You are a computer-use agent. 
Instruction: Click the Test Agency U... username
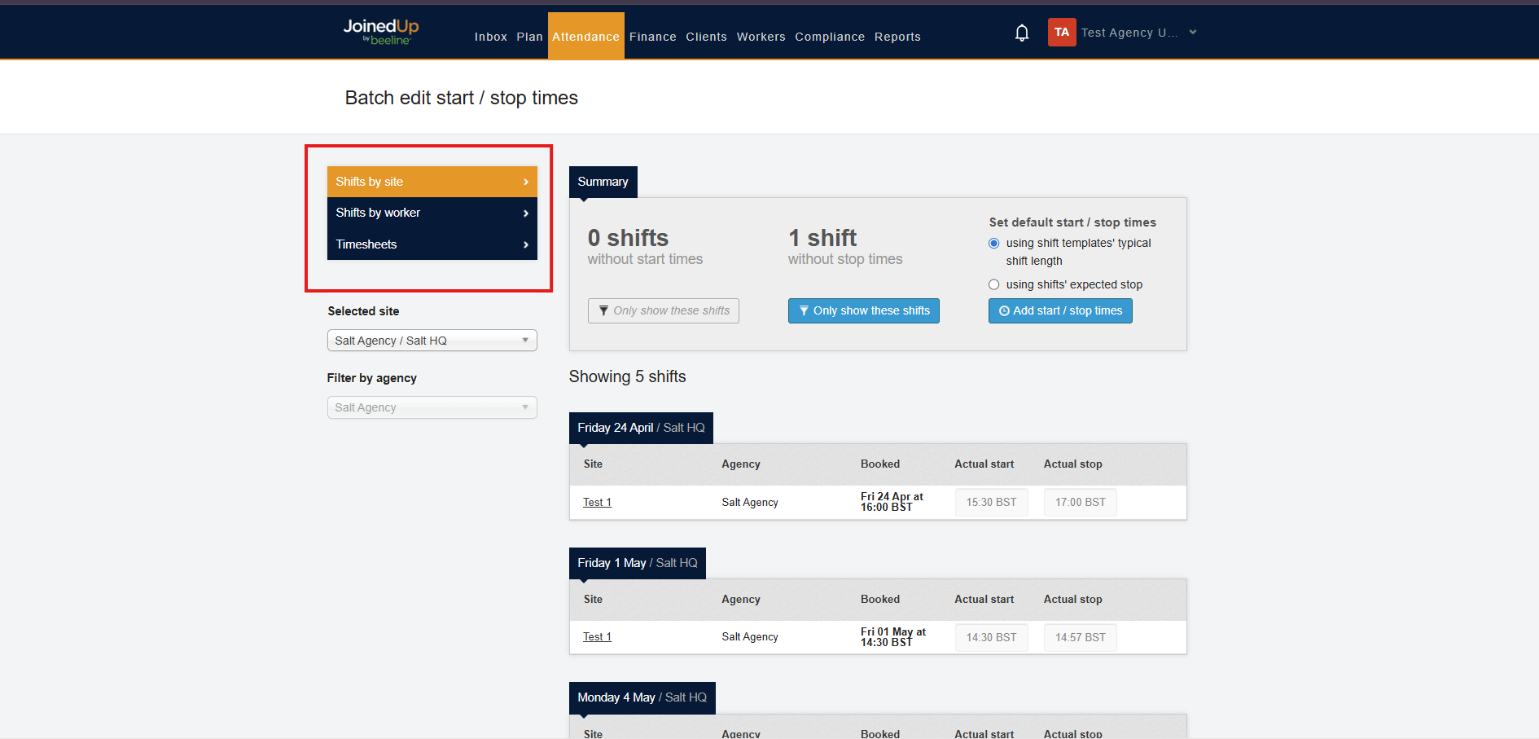pos(1129,33)
